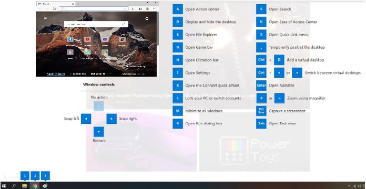Click the X key tile for Quick Link menu
Viewport: 366px width, 189px height.
[x=261, y=35]
